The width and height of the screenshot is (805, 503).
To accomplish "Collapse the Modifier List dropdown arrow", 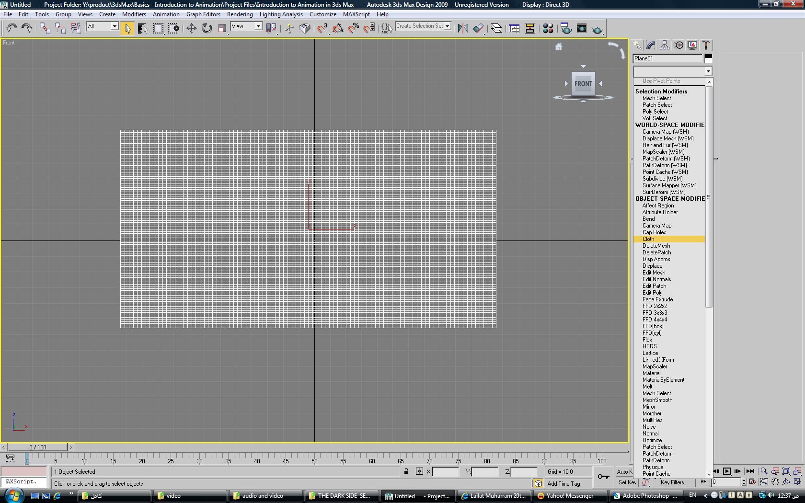I will pos(708,71).
